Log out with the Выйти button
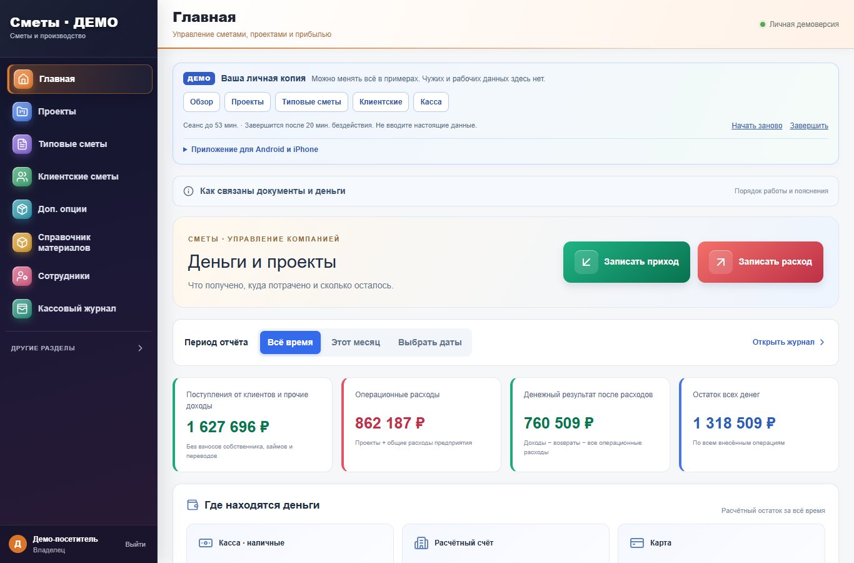 [x=135, y=544]
